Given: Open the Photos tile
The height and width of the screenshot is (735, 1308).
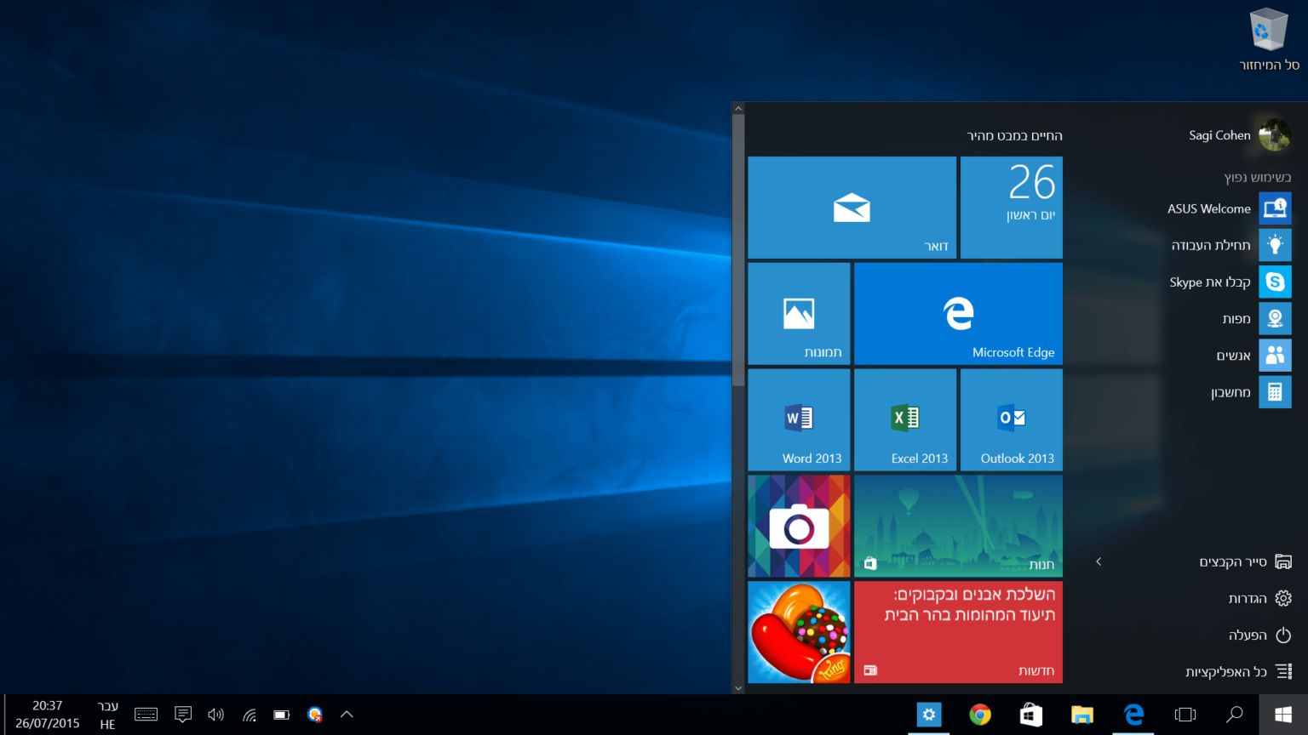Looking at the screenshot, I should pos(799,314).
